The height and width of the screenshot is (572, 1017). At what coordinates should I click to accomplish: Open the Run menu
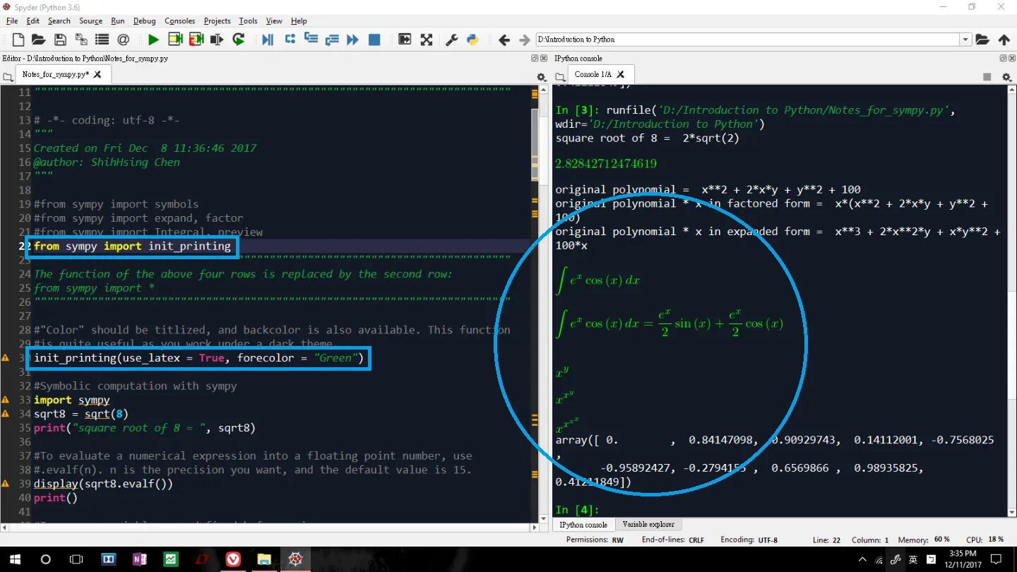coord(118,21)
